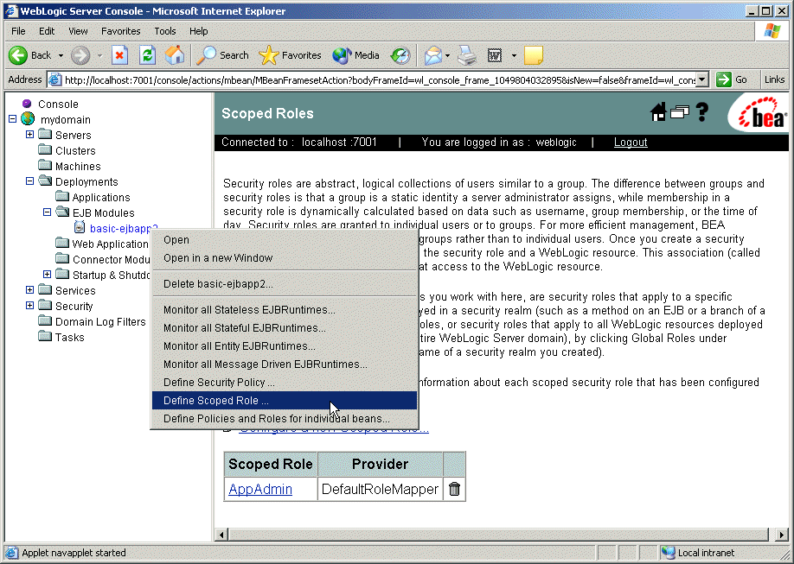Choose Monitor all Stateless EJBRuntimes

pos(284,309)
